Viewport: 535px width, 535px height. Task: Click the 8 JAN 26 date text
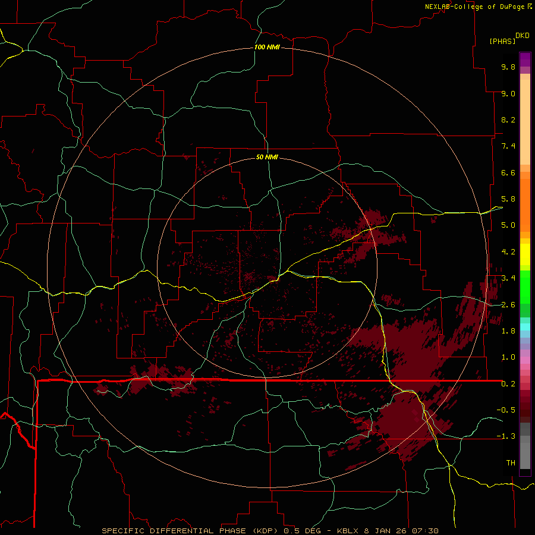[384, 531]
